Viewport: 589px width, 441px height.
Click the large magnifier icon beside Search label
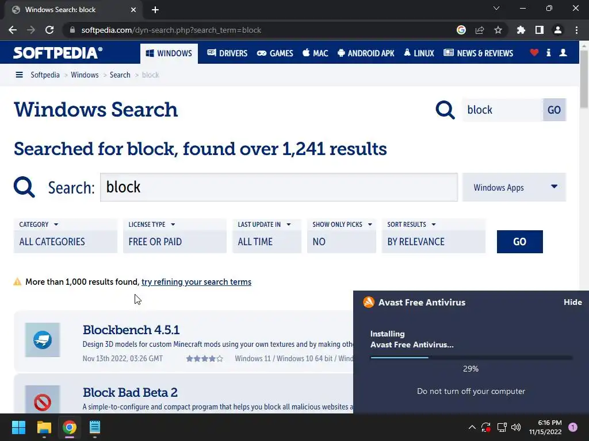[x=24, y=187]
